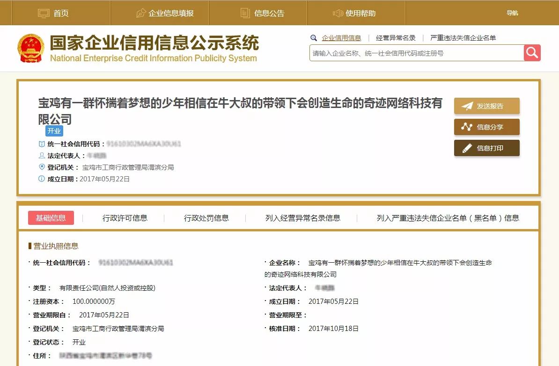Switch to the 基础信息 tab
This screenshot has height=366, width=559.
point(51,218)
